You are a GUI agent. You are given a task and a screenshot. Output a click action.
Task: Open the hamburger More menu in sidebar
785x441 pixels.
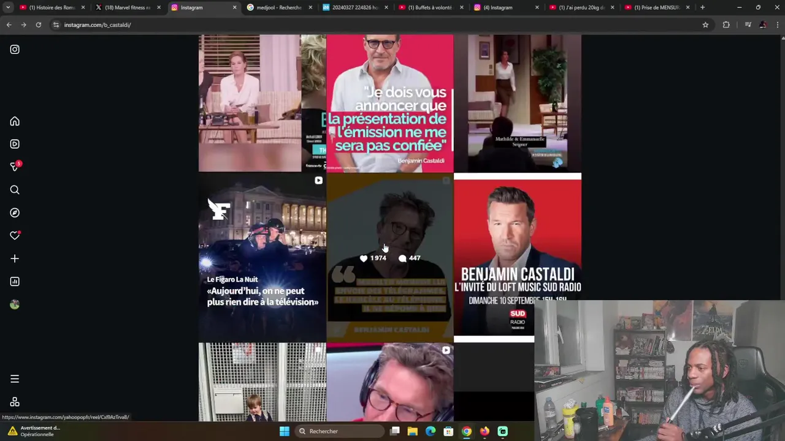15,379
